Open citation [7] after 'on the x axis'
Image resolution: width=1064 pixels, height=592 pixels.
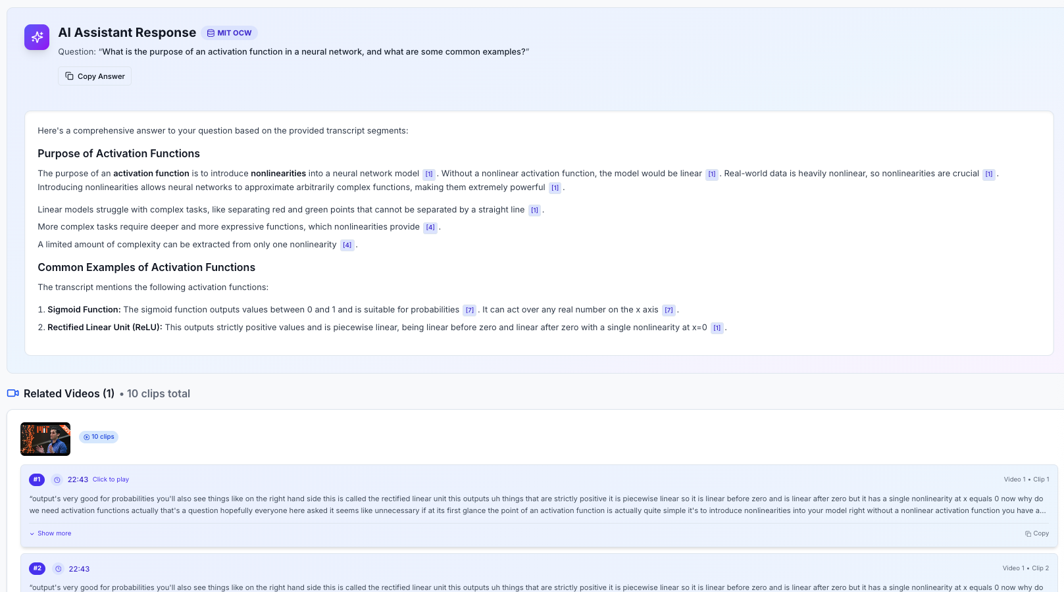[x=669, y=310]
